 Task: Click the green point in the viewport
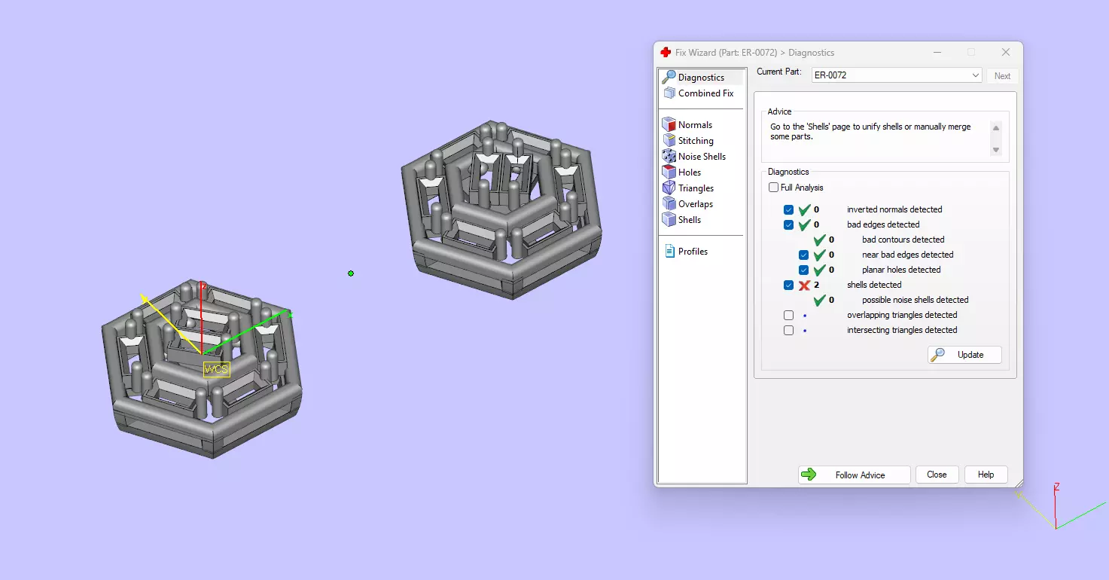pos(351,273)
